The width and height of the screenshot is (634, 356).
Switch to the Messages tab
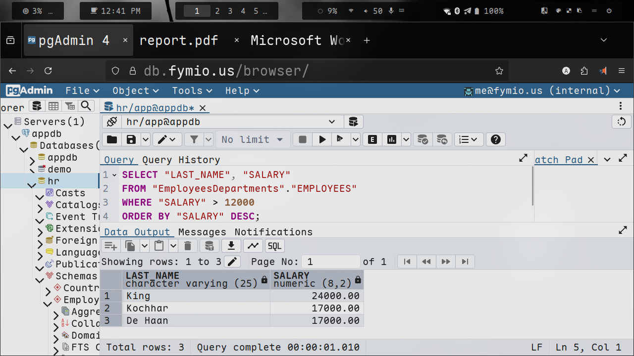202,232
